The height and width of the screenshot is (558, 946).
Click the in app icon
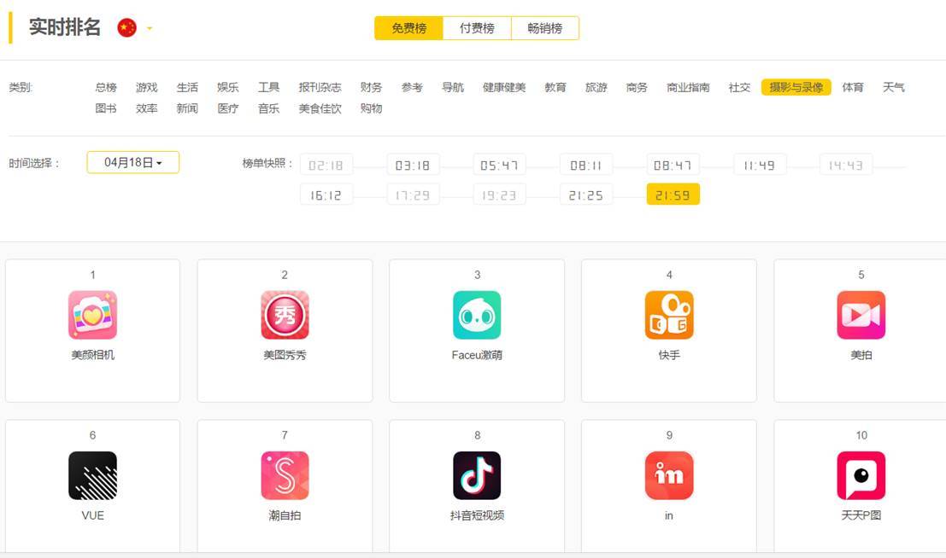(669, 475)
